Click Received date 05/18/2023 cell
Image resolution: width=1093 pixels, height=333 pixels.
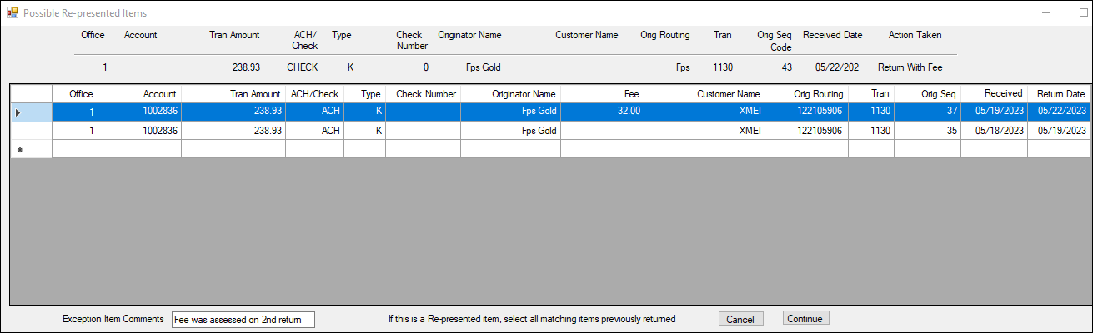tap(994, 131)
